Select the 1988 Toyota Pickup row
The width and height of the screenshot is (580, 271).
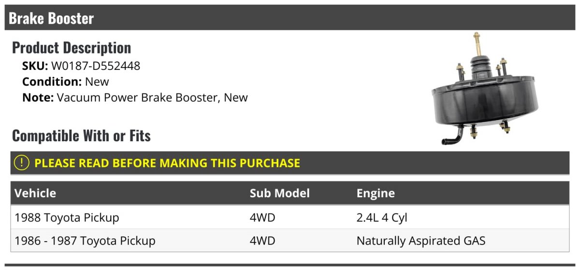tap(290, 217)
